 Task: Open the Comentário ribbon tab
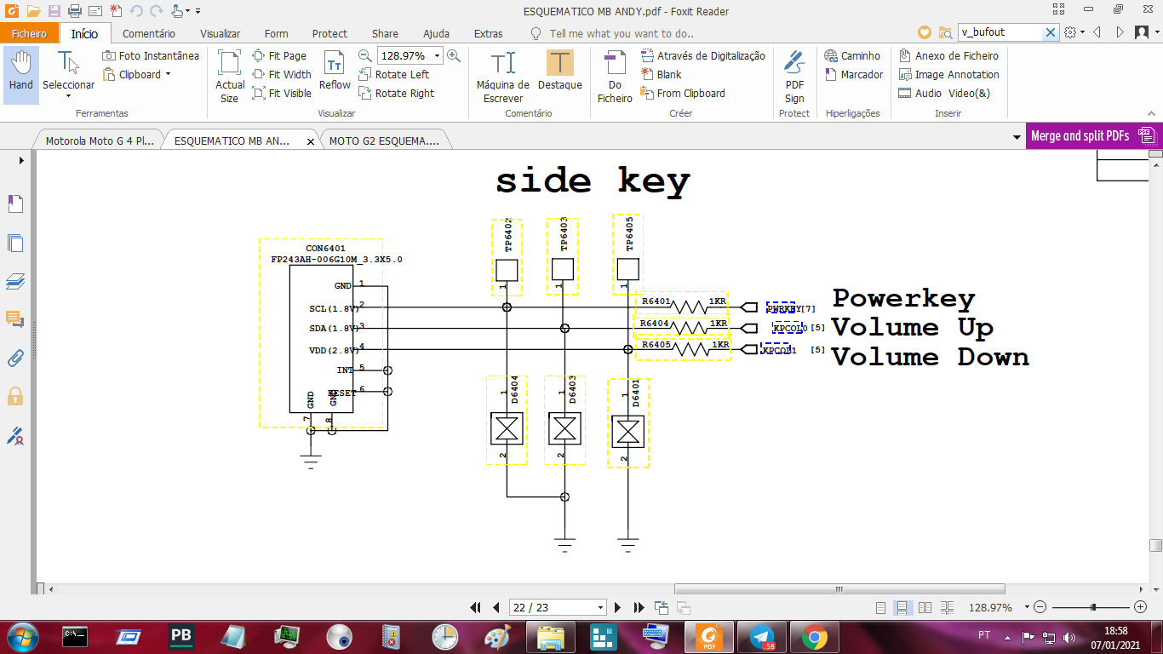tap(148, 34)
